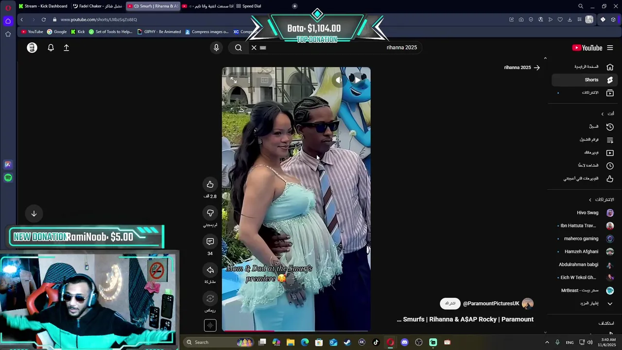
Task: Open the Smurfs short title text
Action: click(x=465, y=319)
